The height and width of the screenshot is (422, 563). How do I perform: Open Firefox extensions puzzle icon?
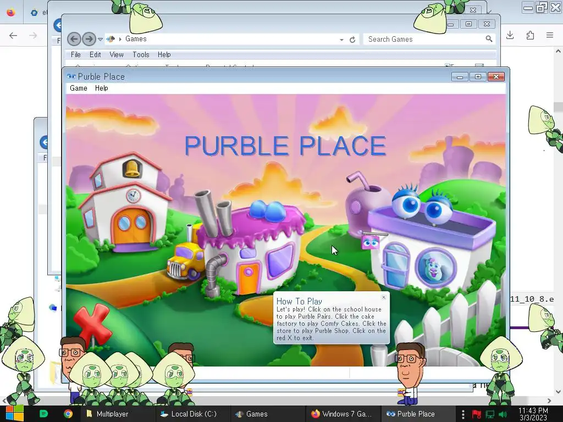click(530, 35)
